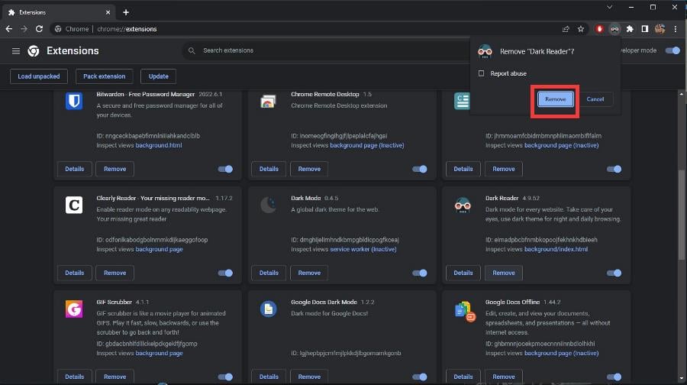Click the Google Docs Offline icon
The image size is (687, 385).
[464, 311]
